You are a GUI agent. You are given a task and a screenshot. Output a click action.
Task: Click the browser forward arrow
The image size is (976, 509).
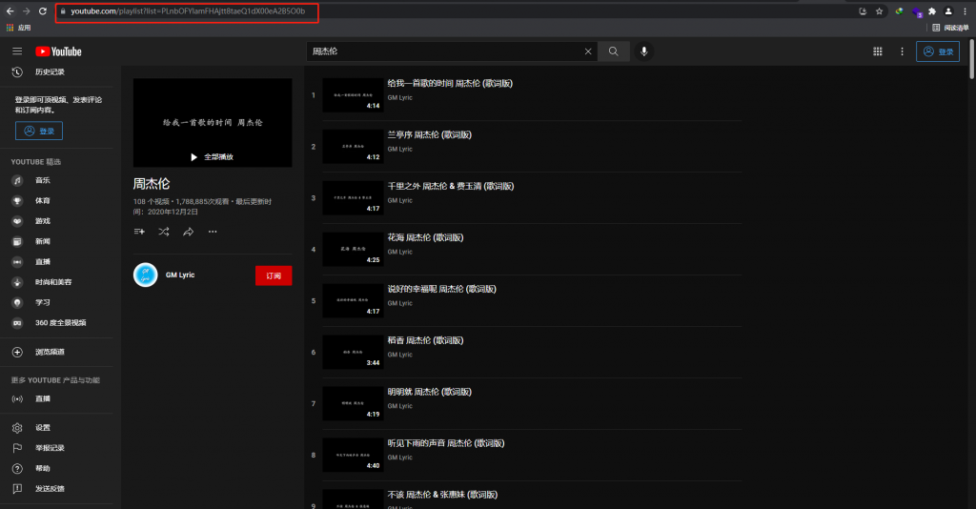(x=26, y=11)
